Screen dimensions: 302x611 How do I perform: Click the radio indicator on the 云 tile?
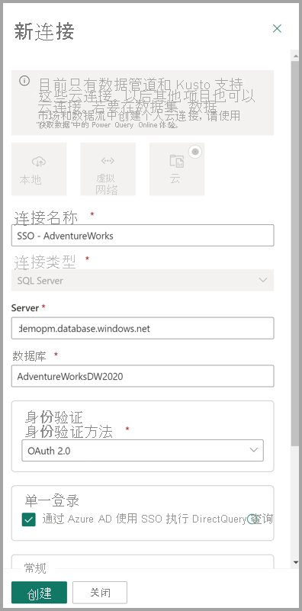coord(196,152)
